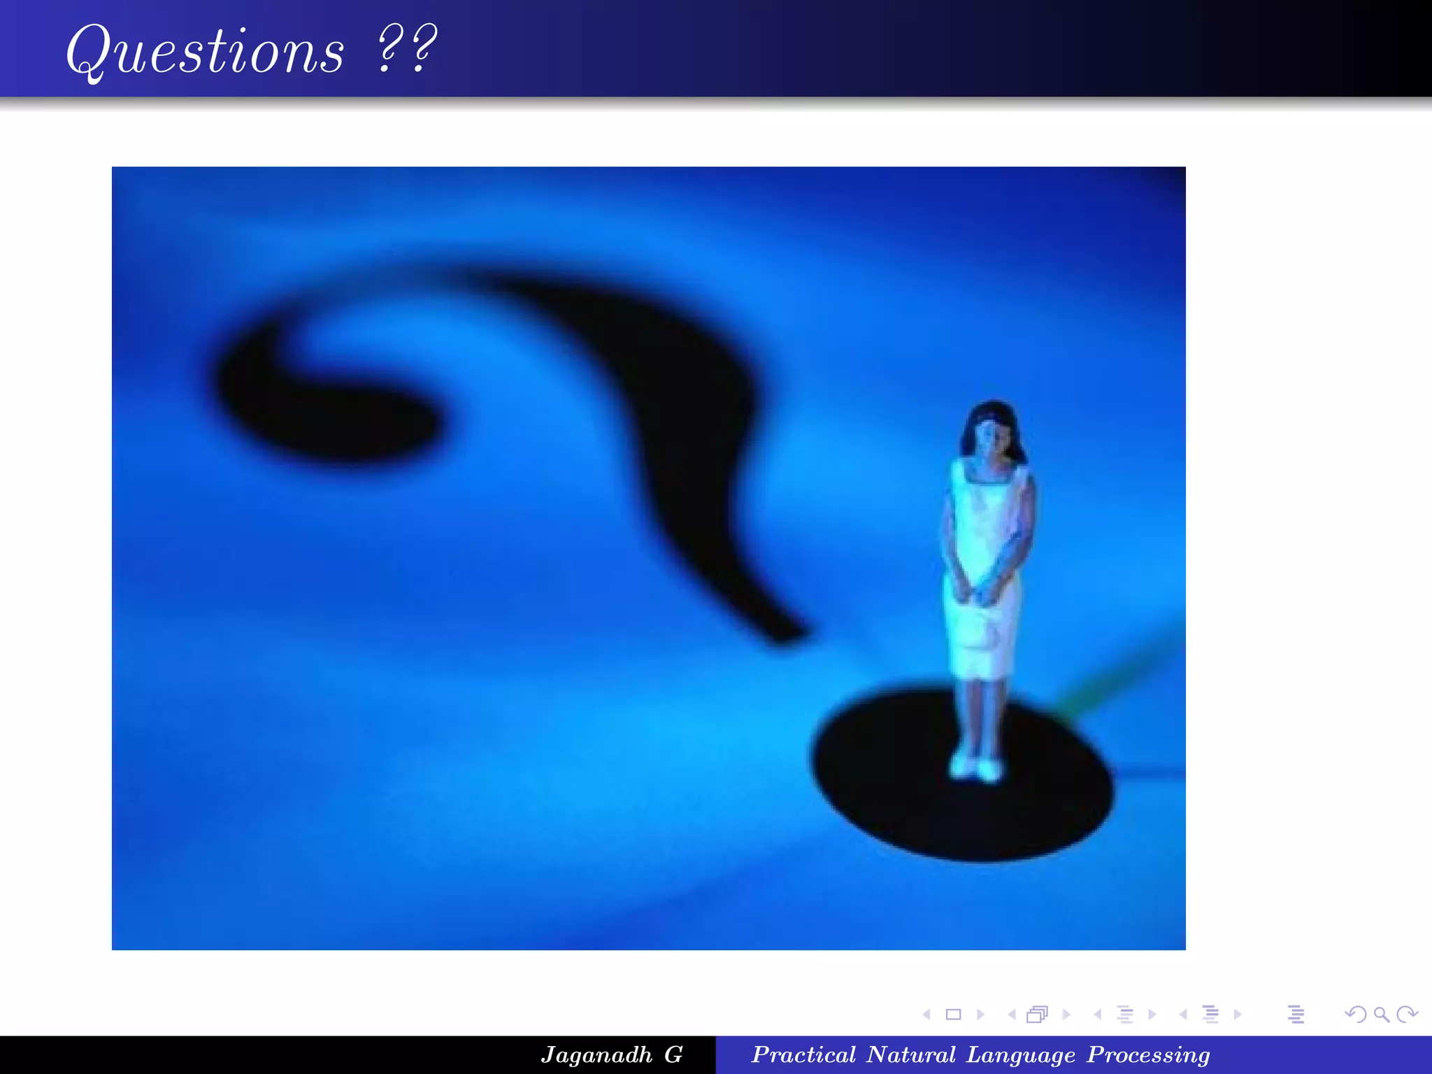
Task: Go to next subsection arrow
Action: (1152, 1015)
